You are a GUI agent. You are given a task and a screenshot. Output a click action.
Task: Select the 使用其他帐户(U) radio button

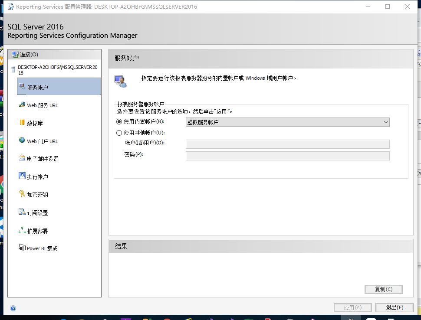[x=119, y=133]
